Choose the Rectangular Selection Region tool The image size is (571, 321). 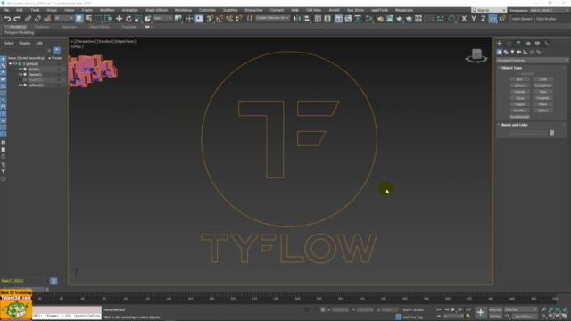click(98, 19)
